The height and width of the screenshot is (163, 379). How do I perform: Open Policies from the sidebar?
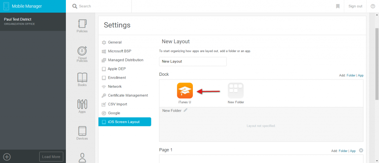point(82,26)
